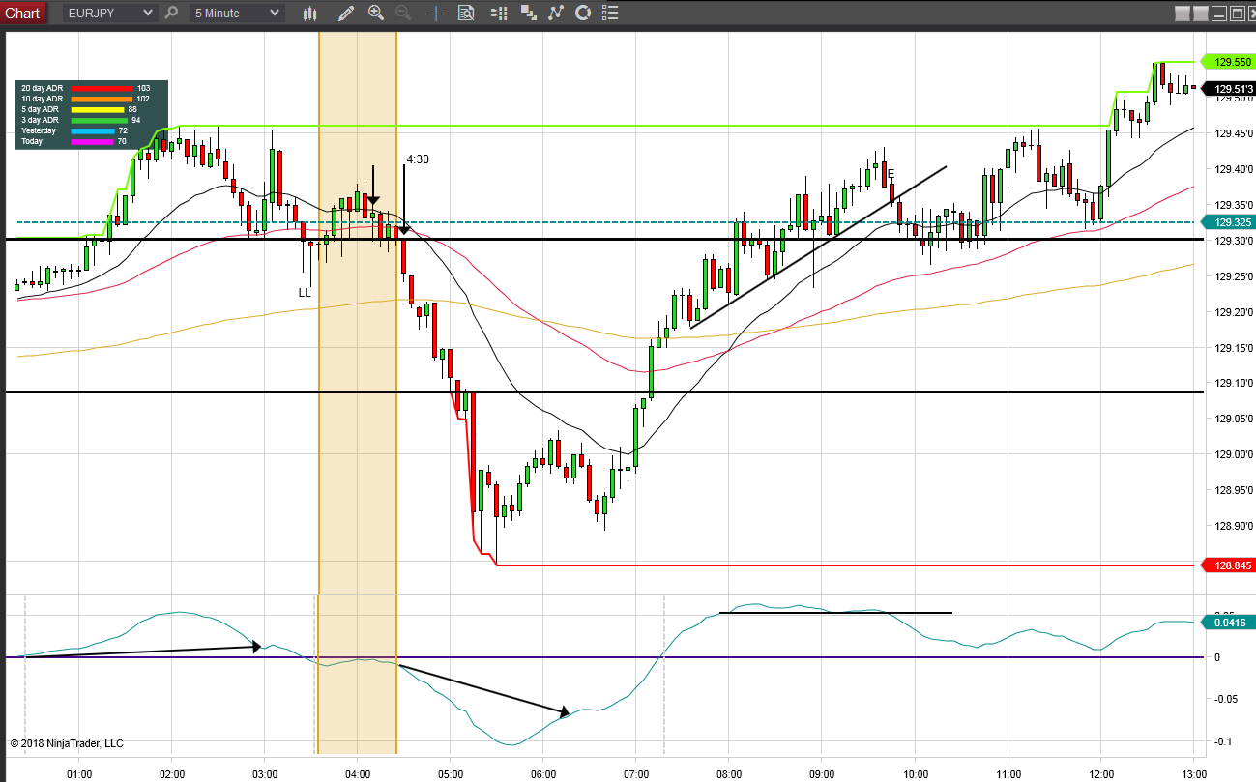The image size is (1256, 782).
Task: Toggle the crosshair plus cursor
Action: 436,14
